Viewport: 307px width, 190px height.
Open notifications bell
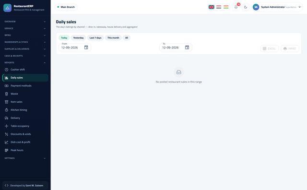(x=236, y=7)
